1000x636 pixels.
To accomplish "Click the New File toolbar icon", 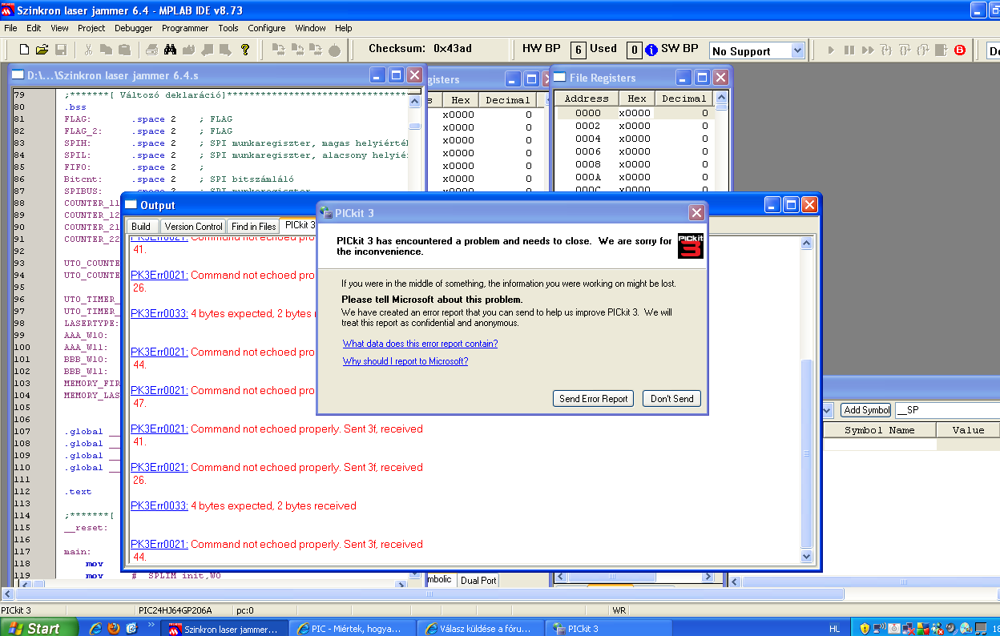I will pyautogui.click(x=25, y=50).
